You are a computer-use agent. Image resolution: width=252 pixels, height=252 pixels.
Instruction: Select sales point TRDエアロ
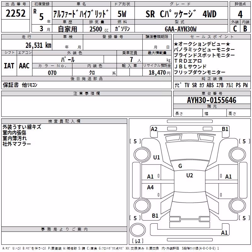tap(188, 61)
